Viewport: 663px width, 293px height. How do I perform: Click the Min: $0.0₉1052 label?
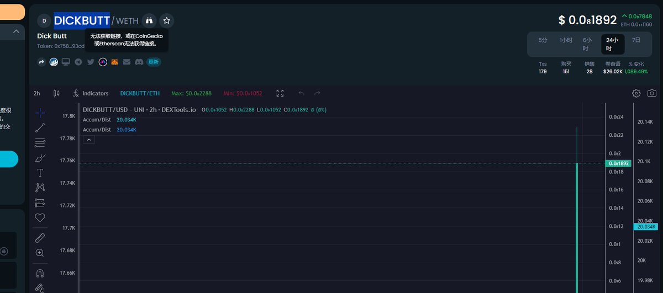[x=243, y=93]
